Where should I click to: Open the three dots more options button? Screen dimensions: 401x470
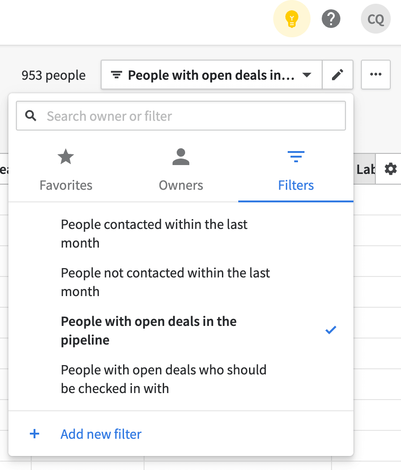pos(375,75)
